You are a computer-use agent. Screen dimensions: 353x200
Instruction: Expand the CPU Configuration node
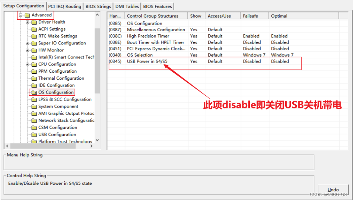pos(28,64)
